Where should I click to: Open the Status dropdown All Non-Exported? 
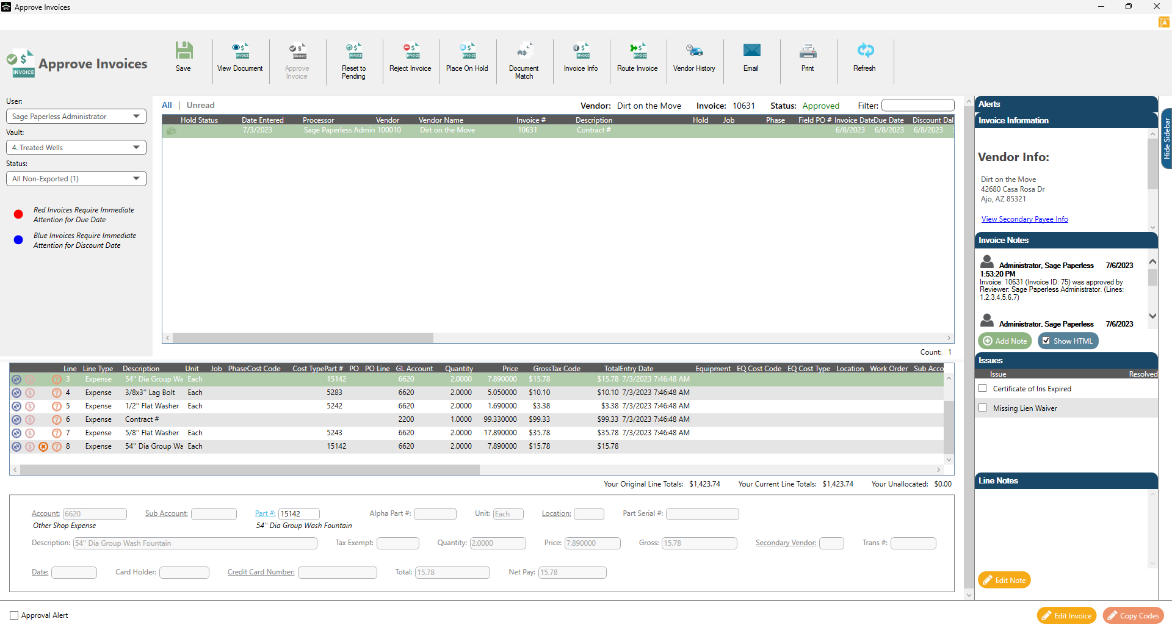pyautogui.click(x=76, y=178)
